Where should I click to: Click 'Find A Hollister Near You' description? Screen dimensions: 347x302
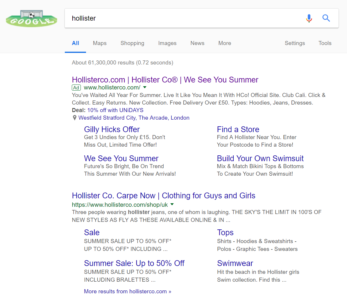pos(257,141)
